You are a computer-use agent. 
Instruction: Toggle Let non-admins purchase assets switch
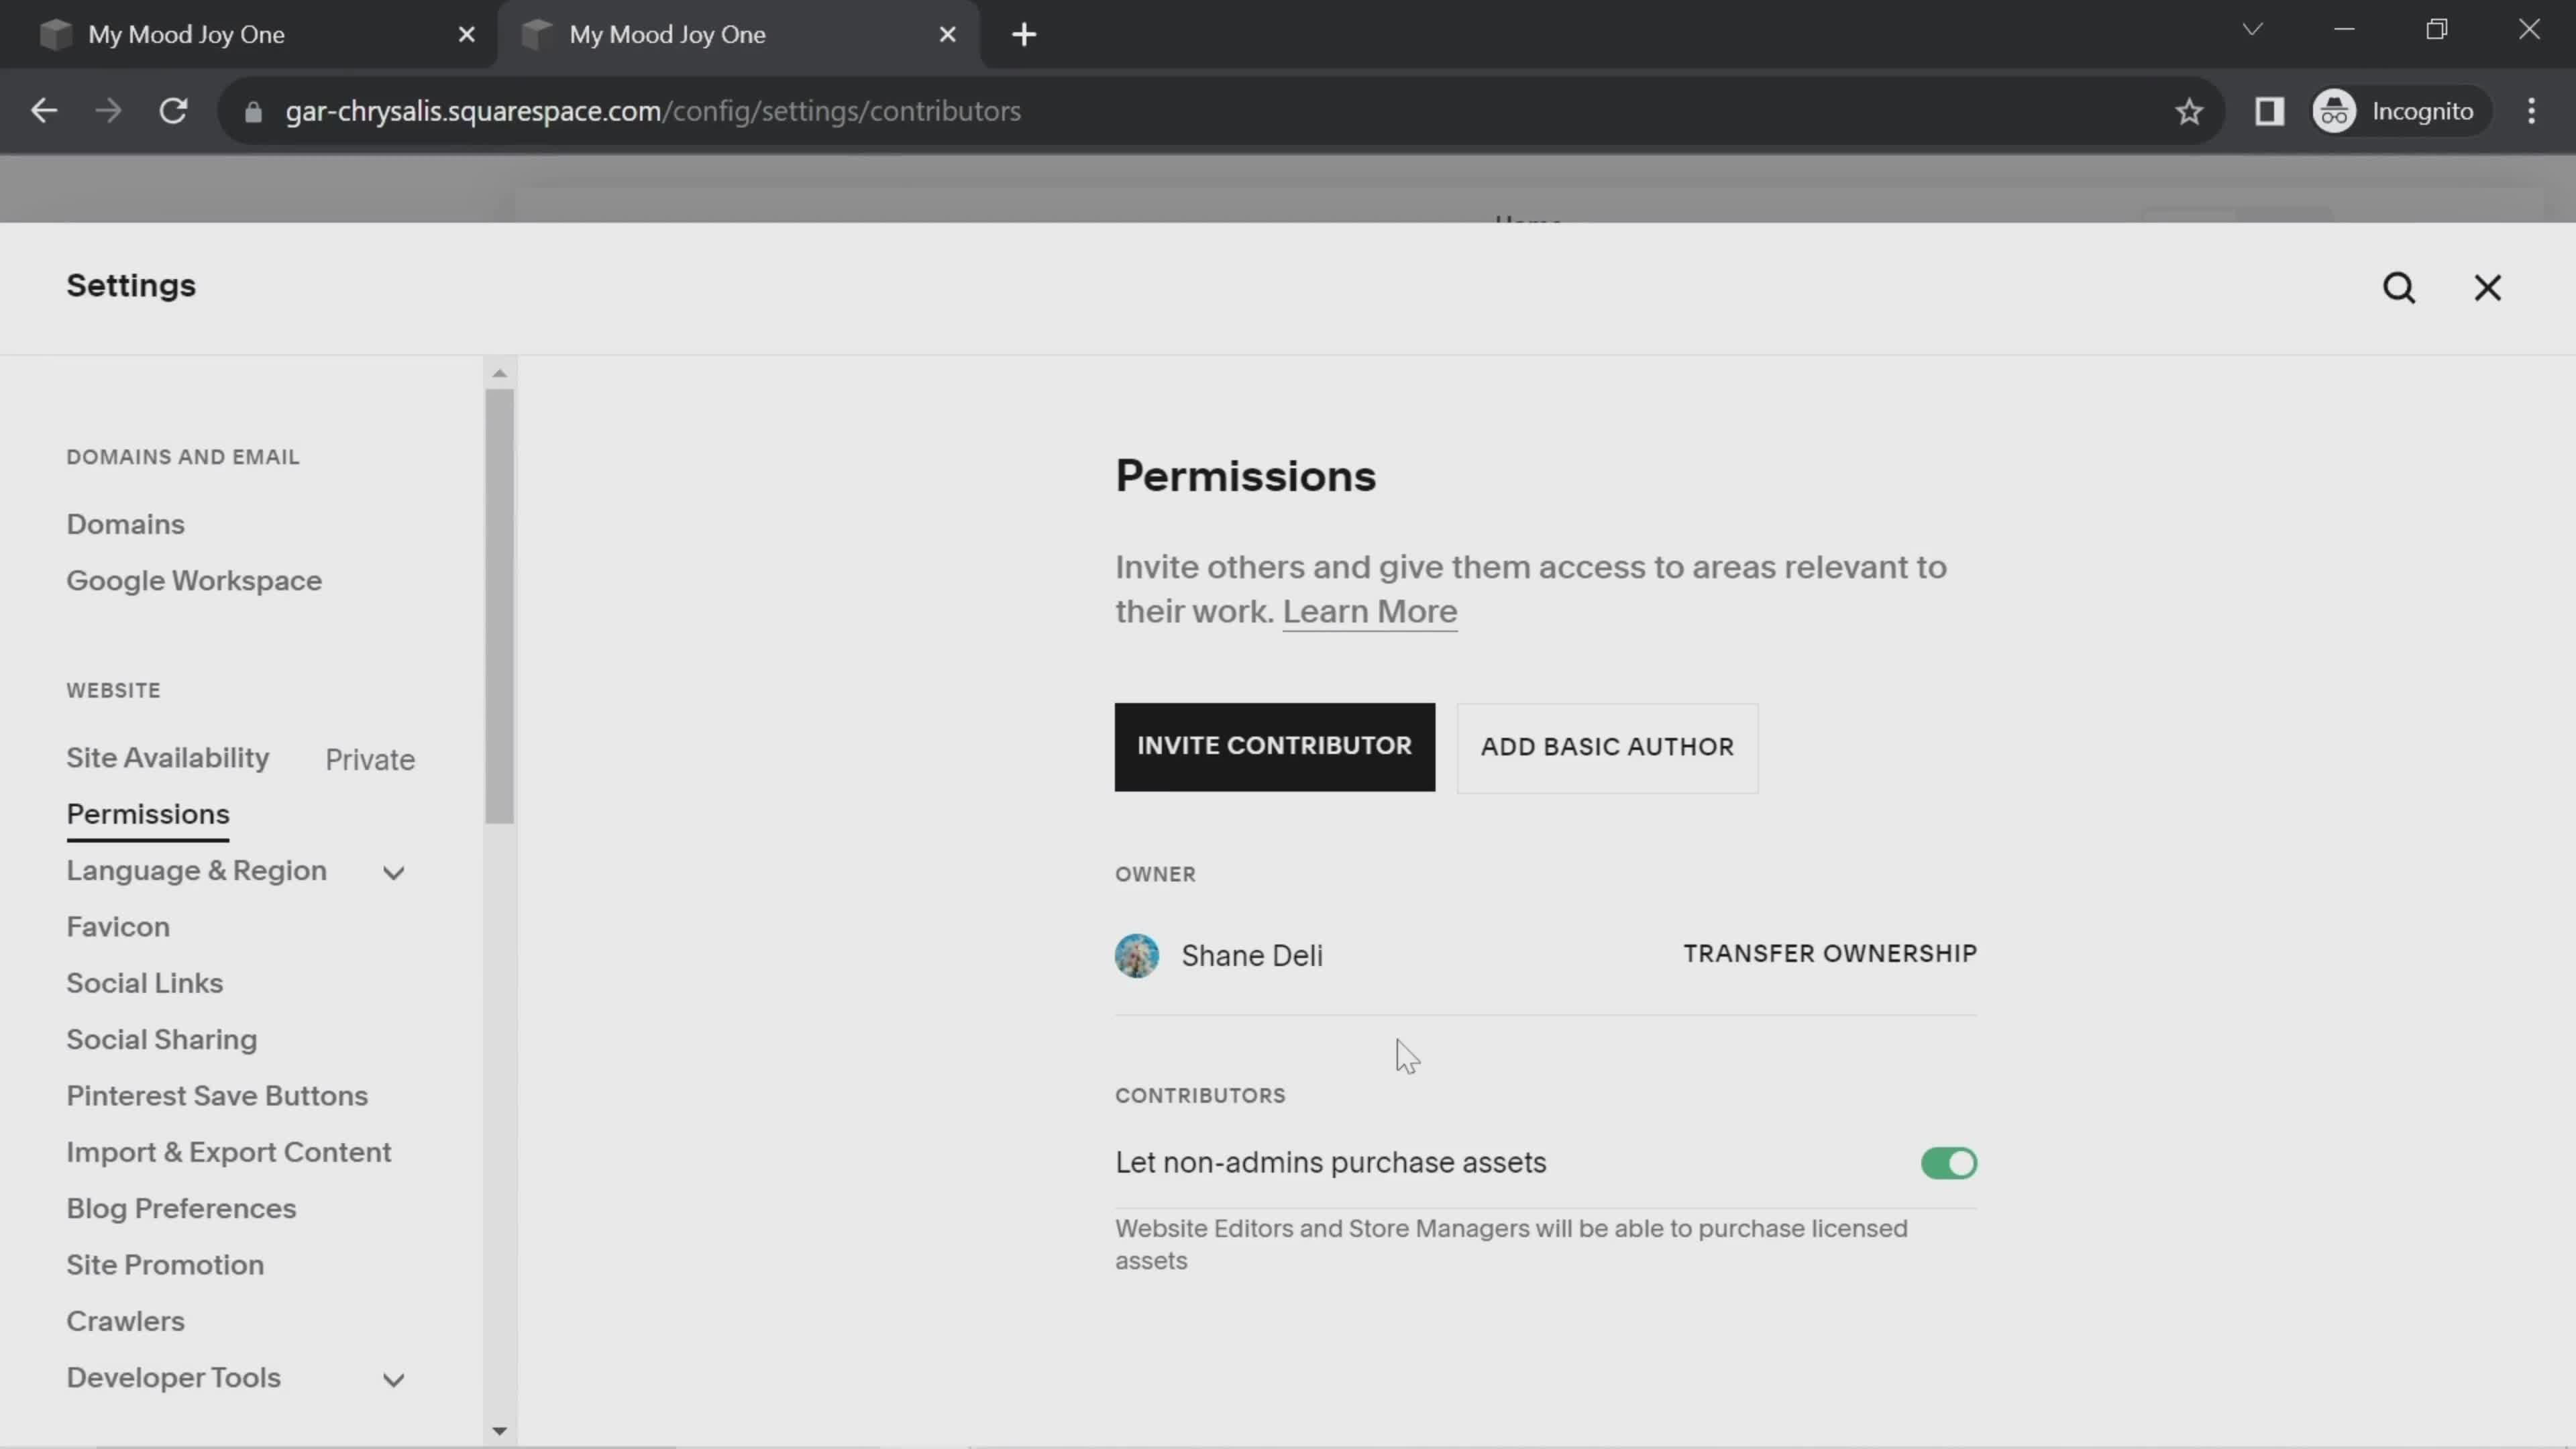(x=1948, y=1163)
